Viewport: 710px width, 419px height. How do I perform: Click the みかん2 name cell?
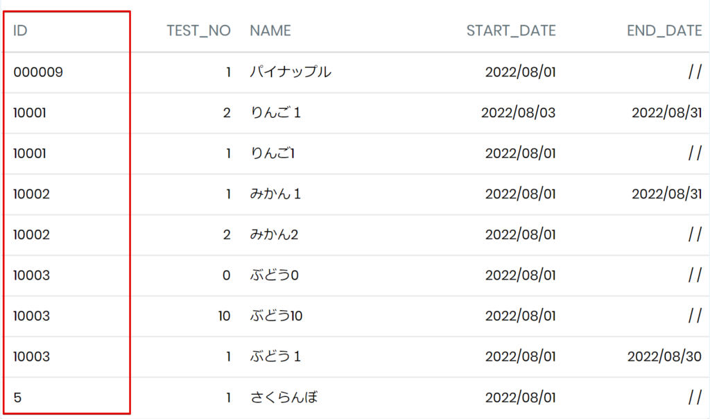click(x=274, y=234)
